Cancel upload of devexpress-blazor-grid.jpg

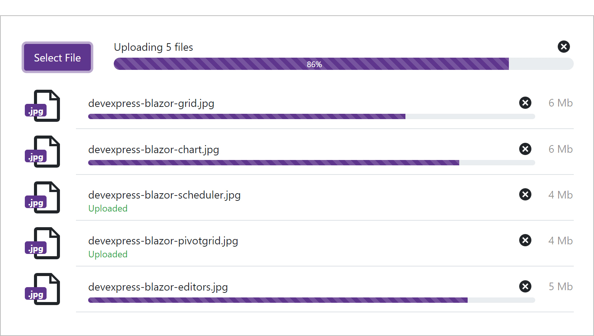525,103
